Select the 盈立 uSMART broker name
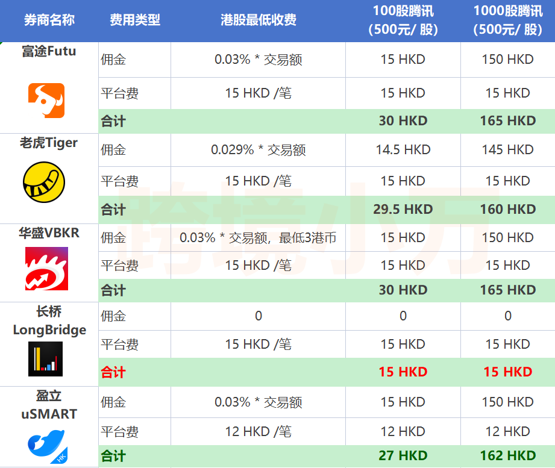555x468 pixels. pyautogui.click(x=49, y=405)
